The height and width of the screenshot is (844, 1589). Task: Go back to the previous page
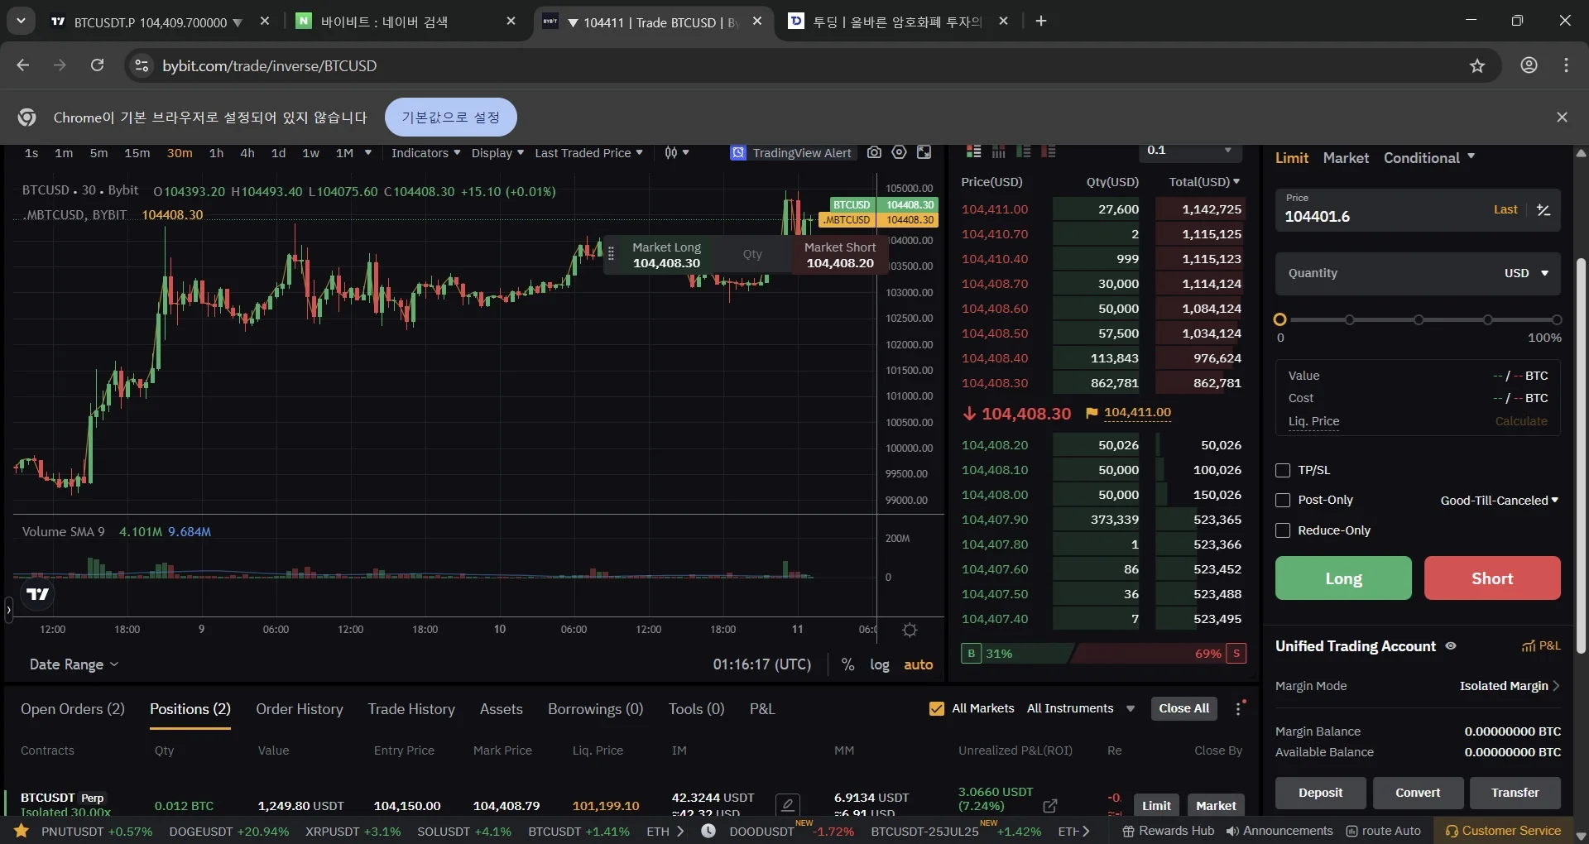22,65
